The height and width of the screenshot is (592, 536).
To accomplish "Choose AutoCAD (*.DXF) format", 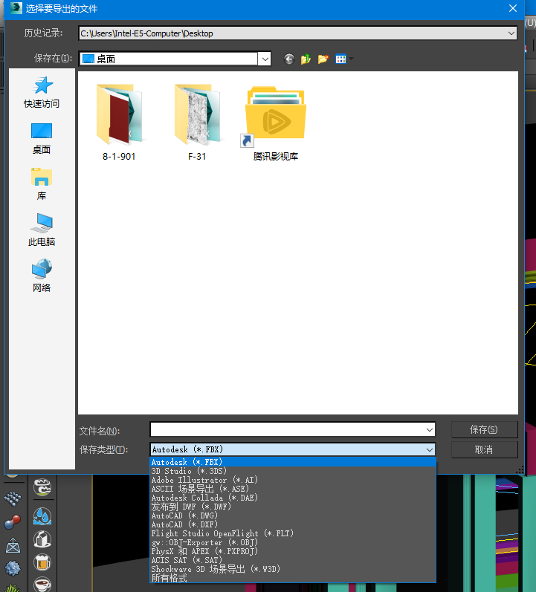I will [x=293, y=524].
